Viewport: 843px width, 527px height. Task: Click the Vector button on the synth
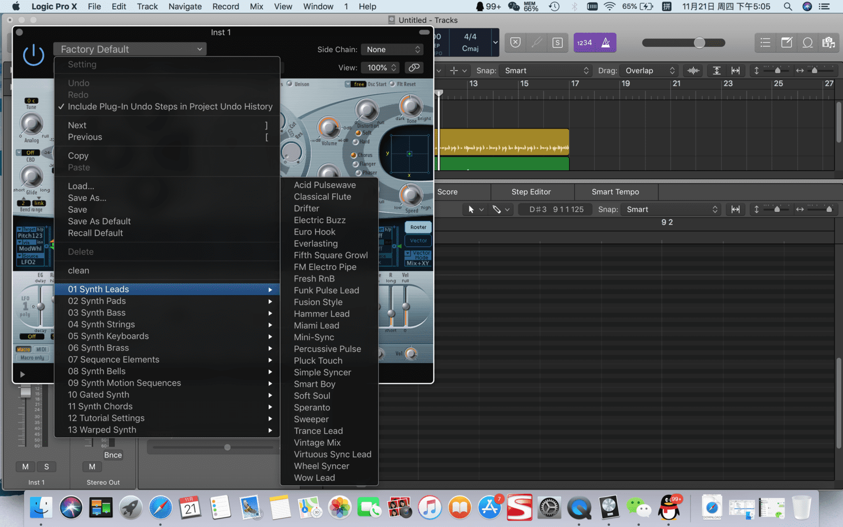coord(418,241)
